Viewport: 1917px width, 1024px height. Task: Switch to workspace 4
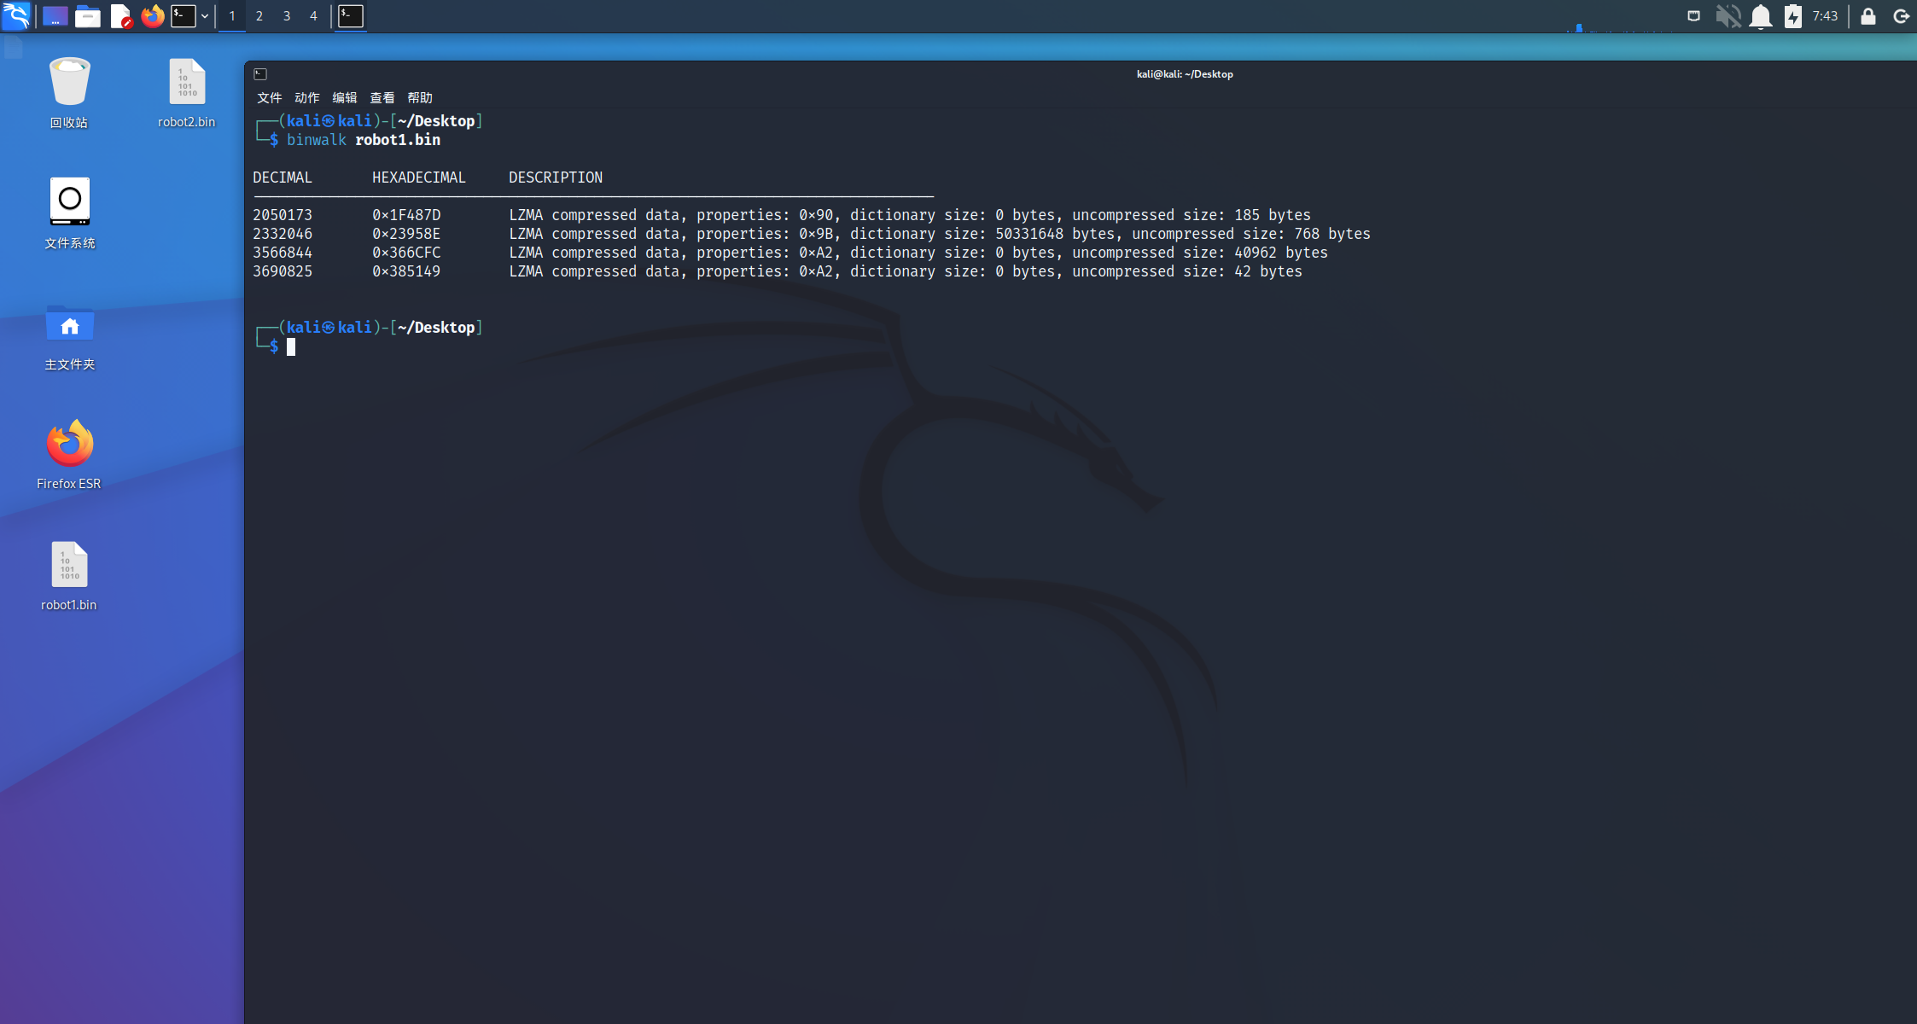pos(313,16)
